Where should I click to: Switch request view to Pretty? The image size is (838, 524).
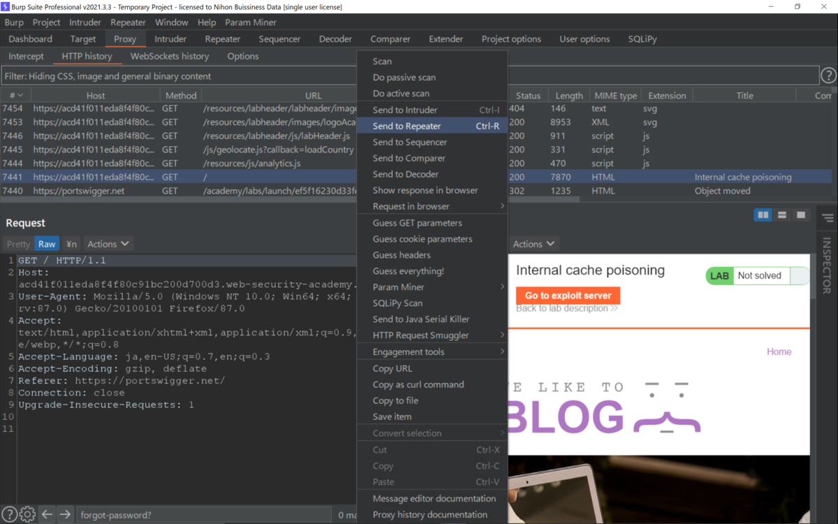[19, 244]
